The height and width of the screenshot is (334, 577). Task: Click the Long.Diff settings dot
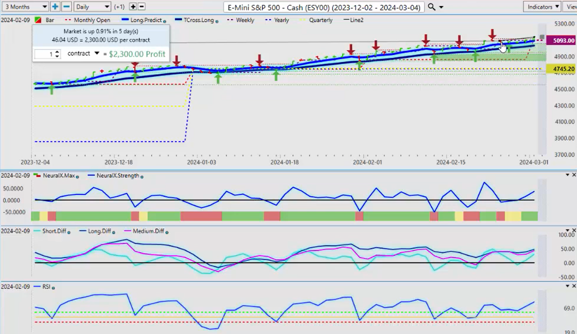coord(114,232)
